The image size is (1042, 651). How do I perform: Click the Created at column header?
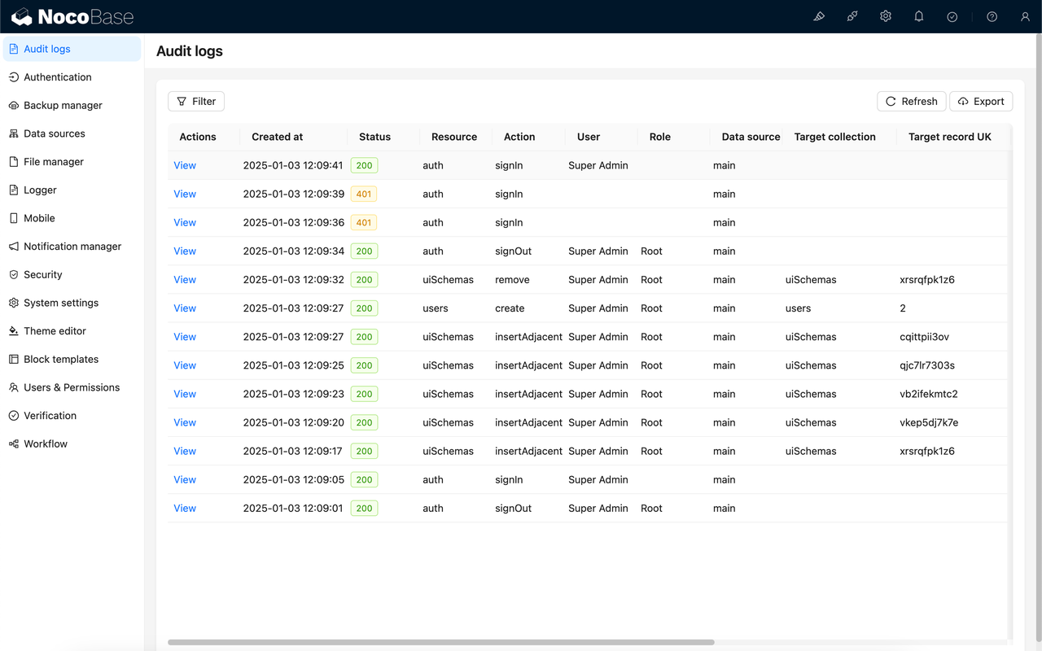point(277,137)
